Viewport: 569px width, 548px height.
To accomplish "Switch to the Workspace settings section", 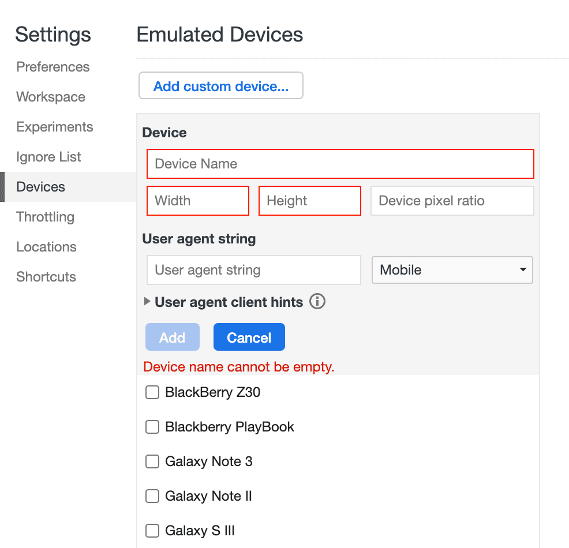I will (50, 97).
